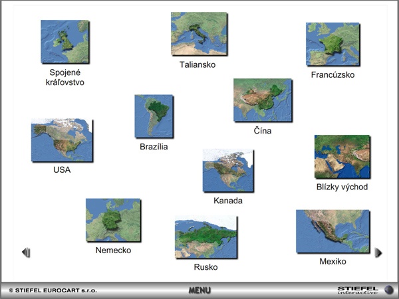The height and width of the screenshot is (299, 399).
Task: Click the Čína map picture
Action: [x=262, y=100]
